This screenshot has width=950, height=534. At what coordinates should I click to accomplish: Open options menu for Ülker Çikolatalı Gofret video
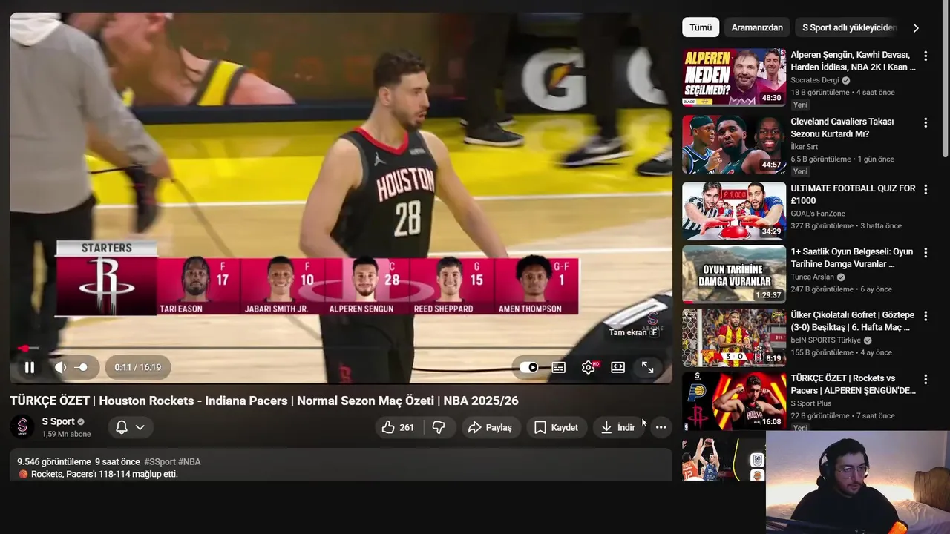click(926, 316)
